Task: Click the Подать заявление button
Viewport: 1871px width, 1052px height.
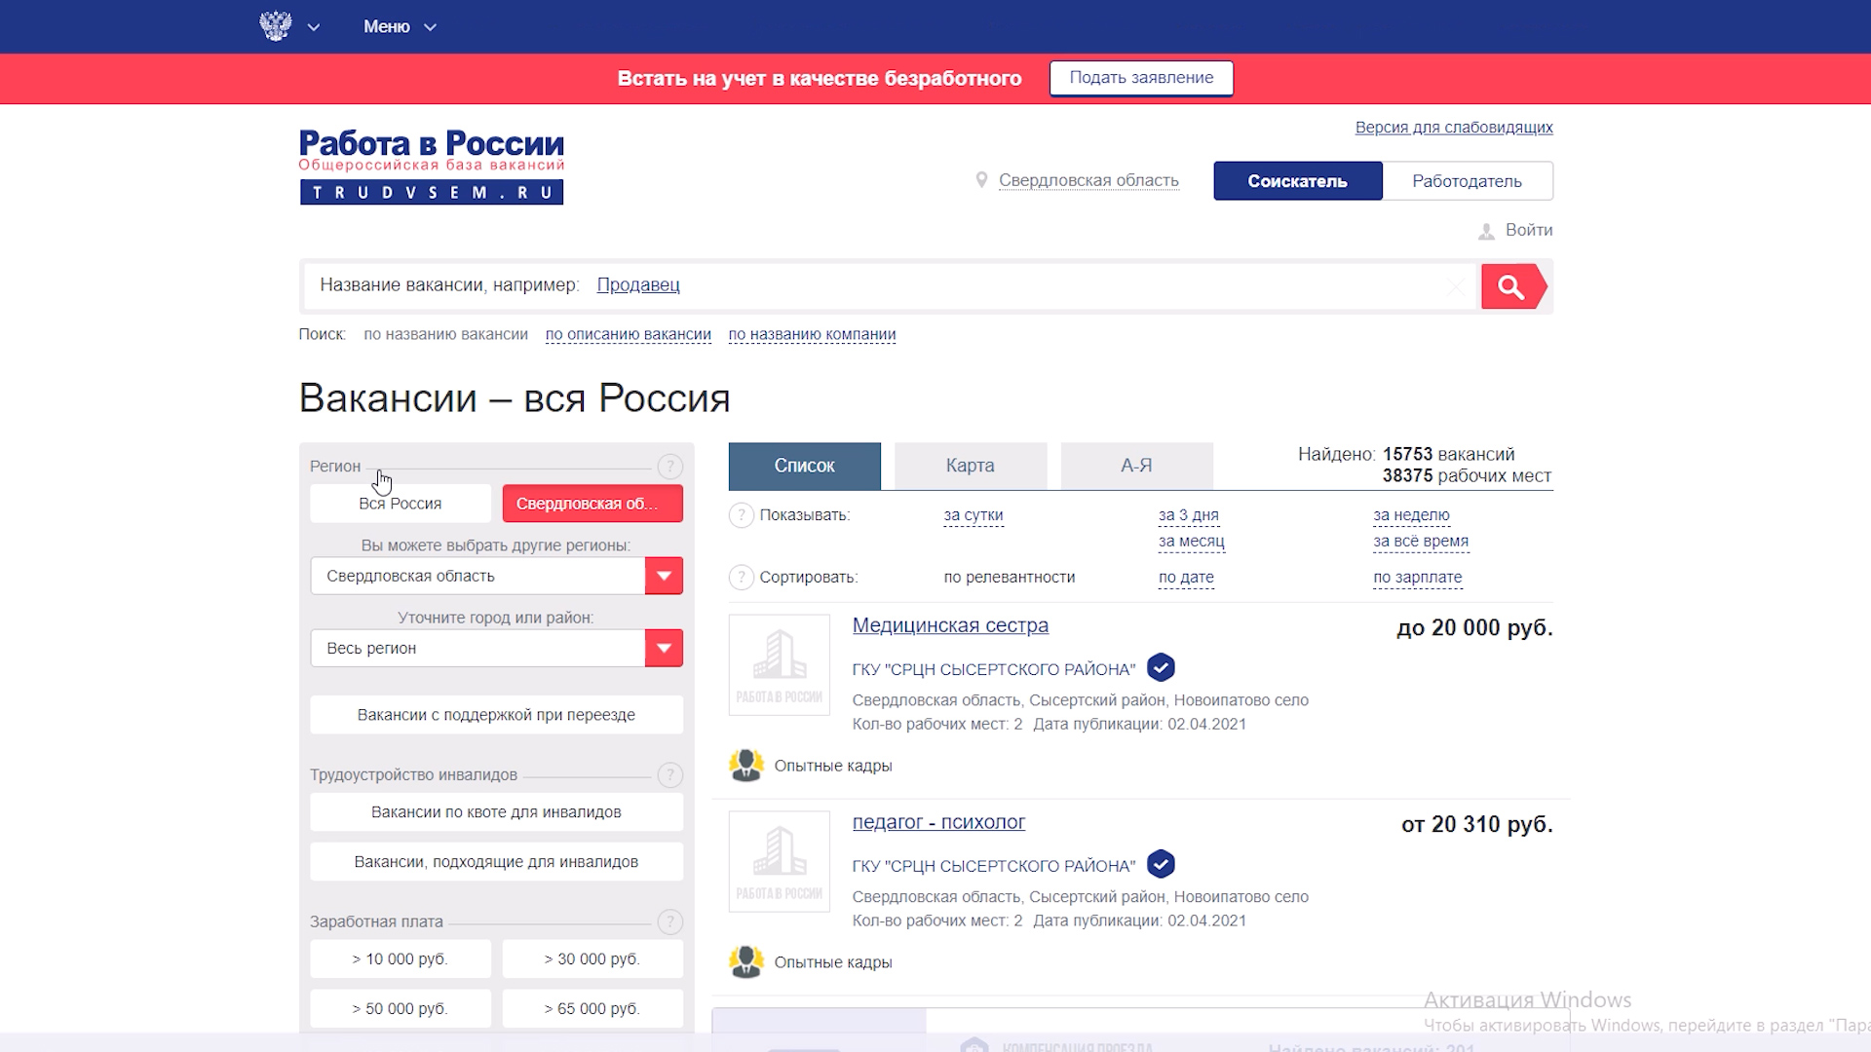Action: (1141, 78)
